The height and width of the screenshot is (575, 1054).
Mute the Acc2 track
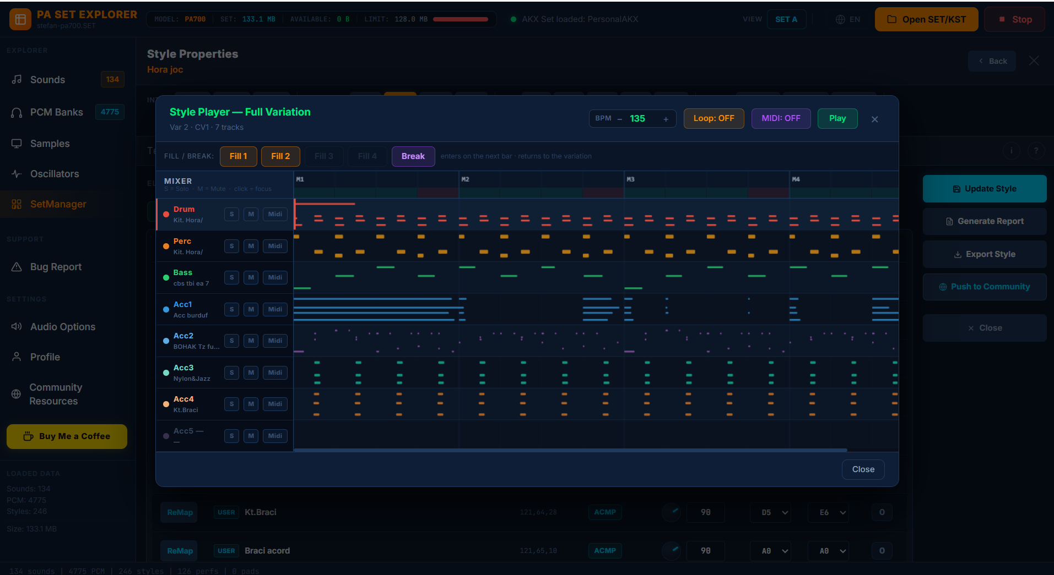251,341
